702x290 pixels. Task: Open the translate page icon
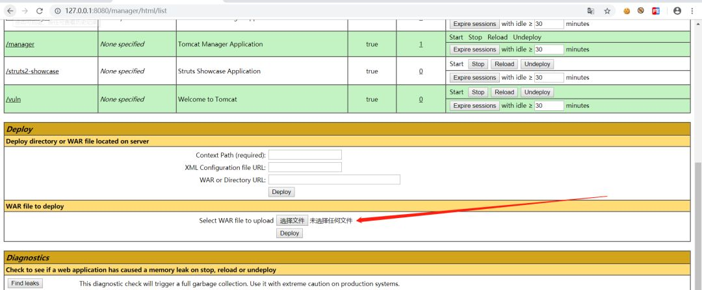tap(591, 11)
